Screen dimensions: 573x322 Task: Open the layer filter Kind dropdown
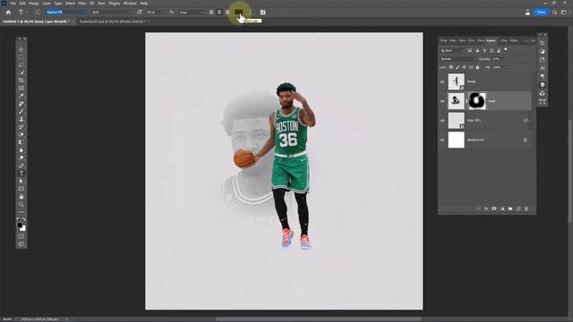coord(452,51)
